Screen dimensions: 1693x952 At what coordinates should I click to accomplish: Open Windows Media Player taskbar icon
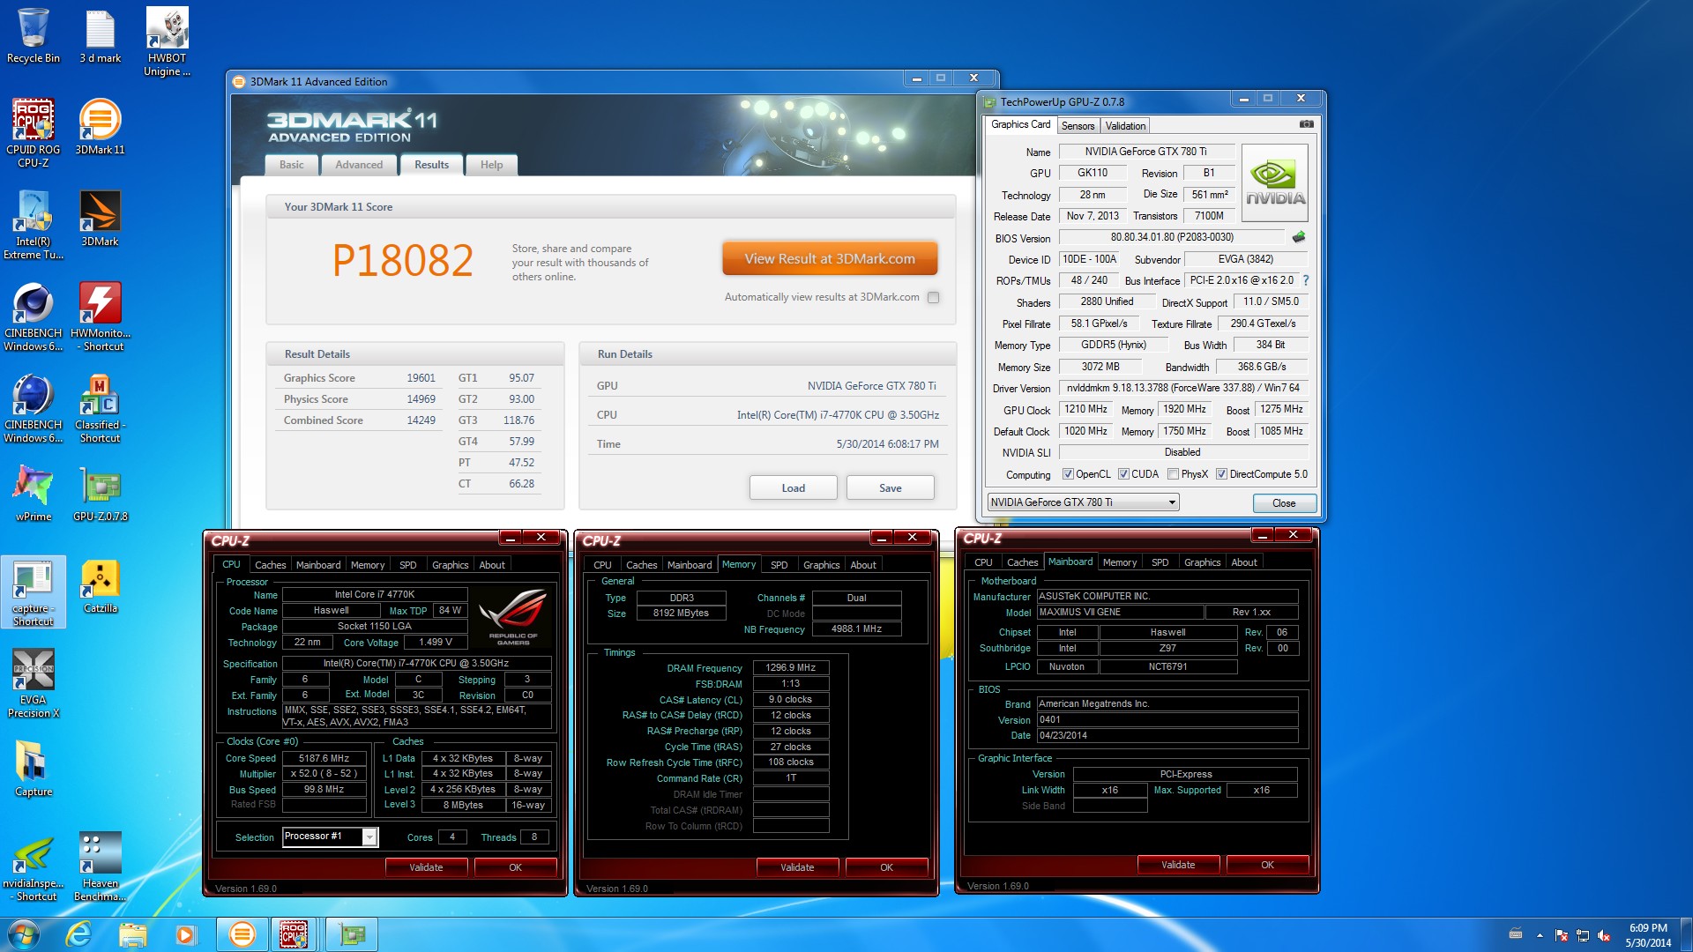coord(186,934)
